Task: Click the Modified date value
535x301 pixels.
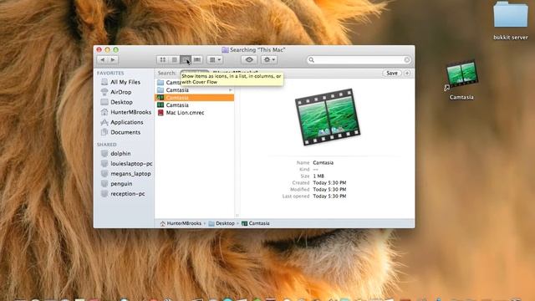Action: [x=329, y=190]
